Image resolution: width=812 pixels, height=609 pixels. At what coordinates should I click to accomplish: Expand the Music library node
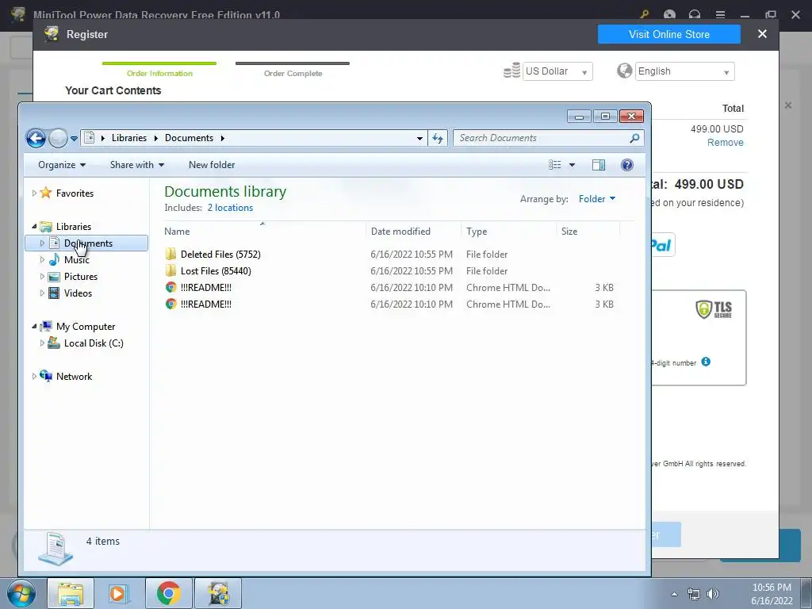(x=43, y=259)
